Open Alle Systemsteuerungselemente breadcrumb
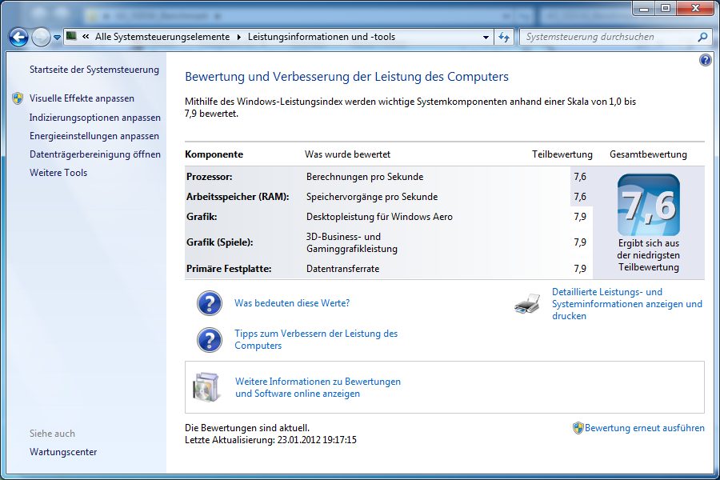 pos(162,37)
